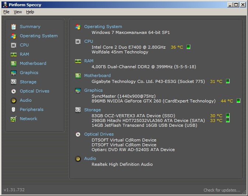The height and width of the screenshot is (196, 248).
Task: Click green temperature indicator next to Hitachi 33 °C
Action: (x=228, y=120)
